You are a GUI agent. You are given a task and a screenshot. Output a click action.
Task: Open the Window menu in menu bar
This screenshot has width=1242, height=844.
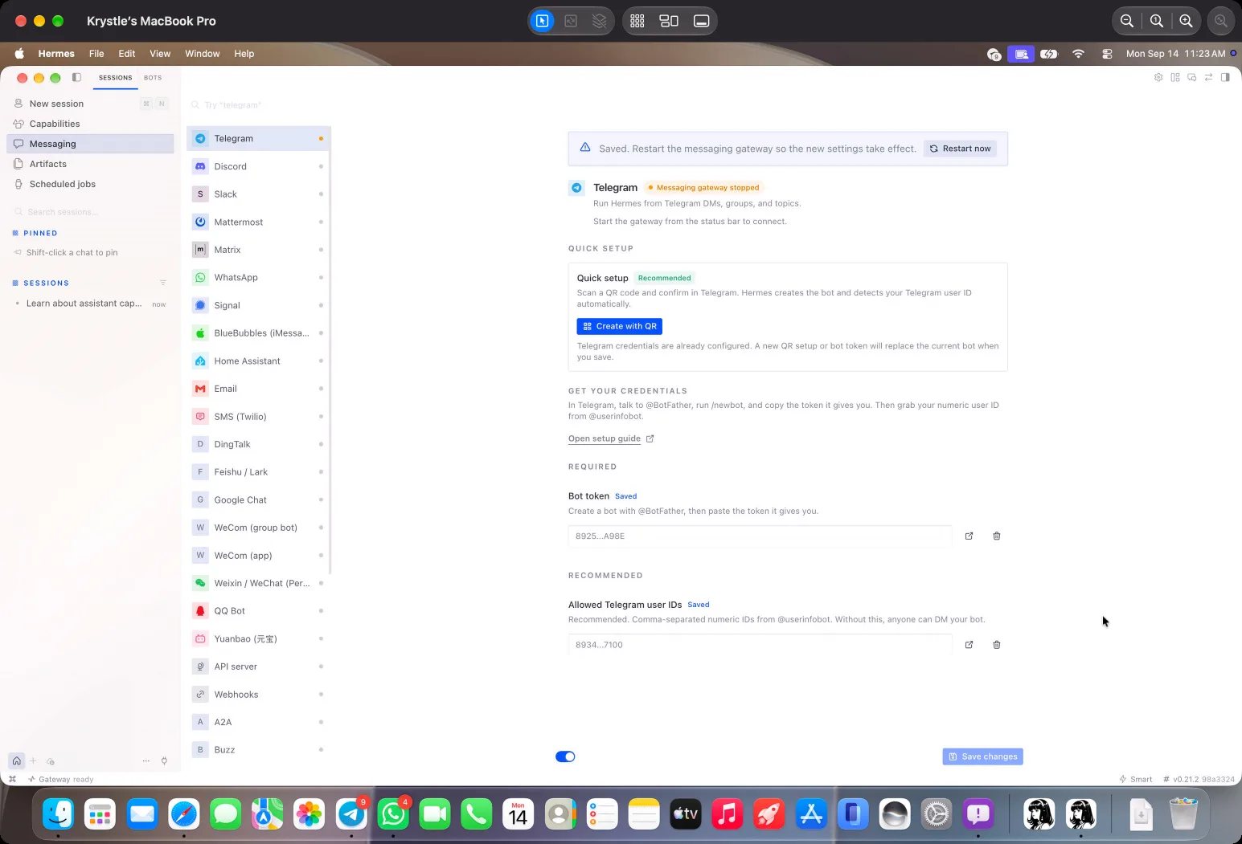click(203, 54)
